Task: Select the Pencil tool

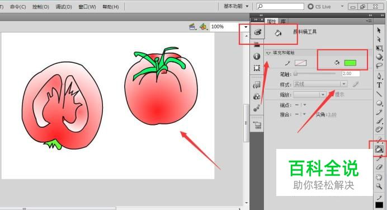Action: click(x=379, y=112)
